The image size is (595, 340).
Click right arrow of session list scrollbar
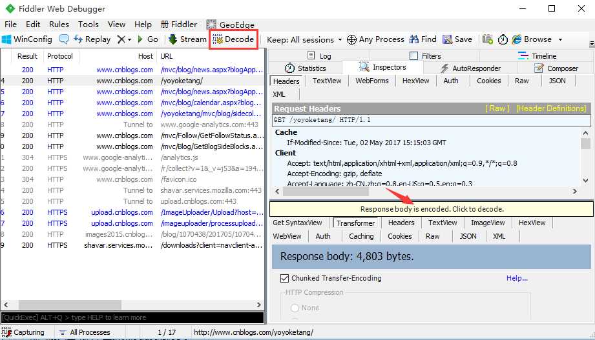click(259, 305)
